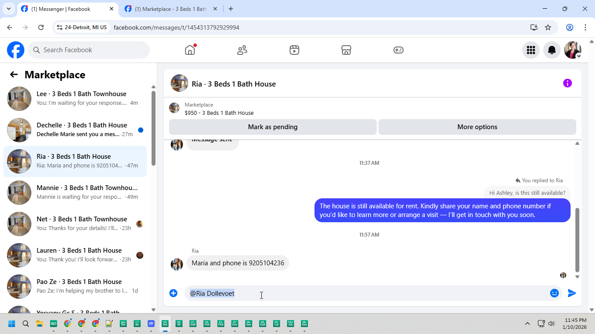
Task: Open a new browser tab
Action: [x=231, y=9]
